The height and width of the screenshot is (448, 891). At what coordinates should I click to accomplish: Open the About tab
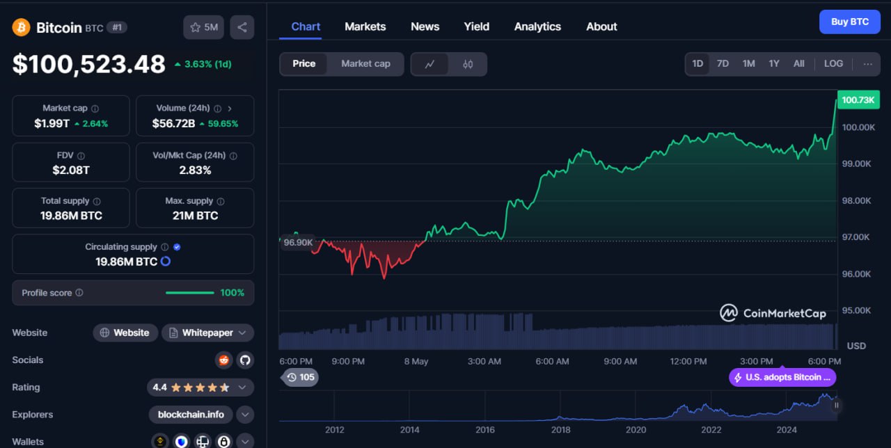[x=601, y=26]
